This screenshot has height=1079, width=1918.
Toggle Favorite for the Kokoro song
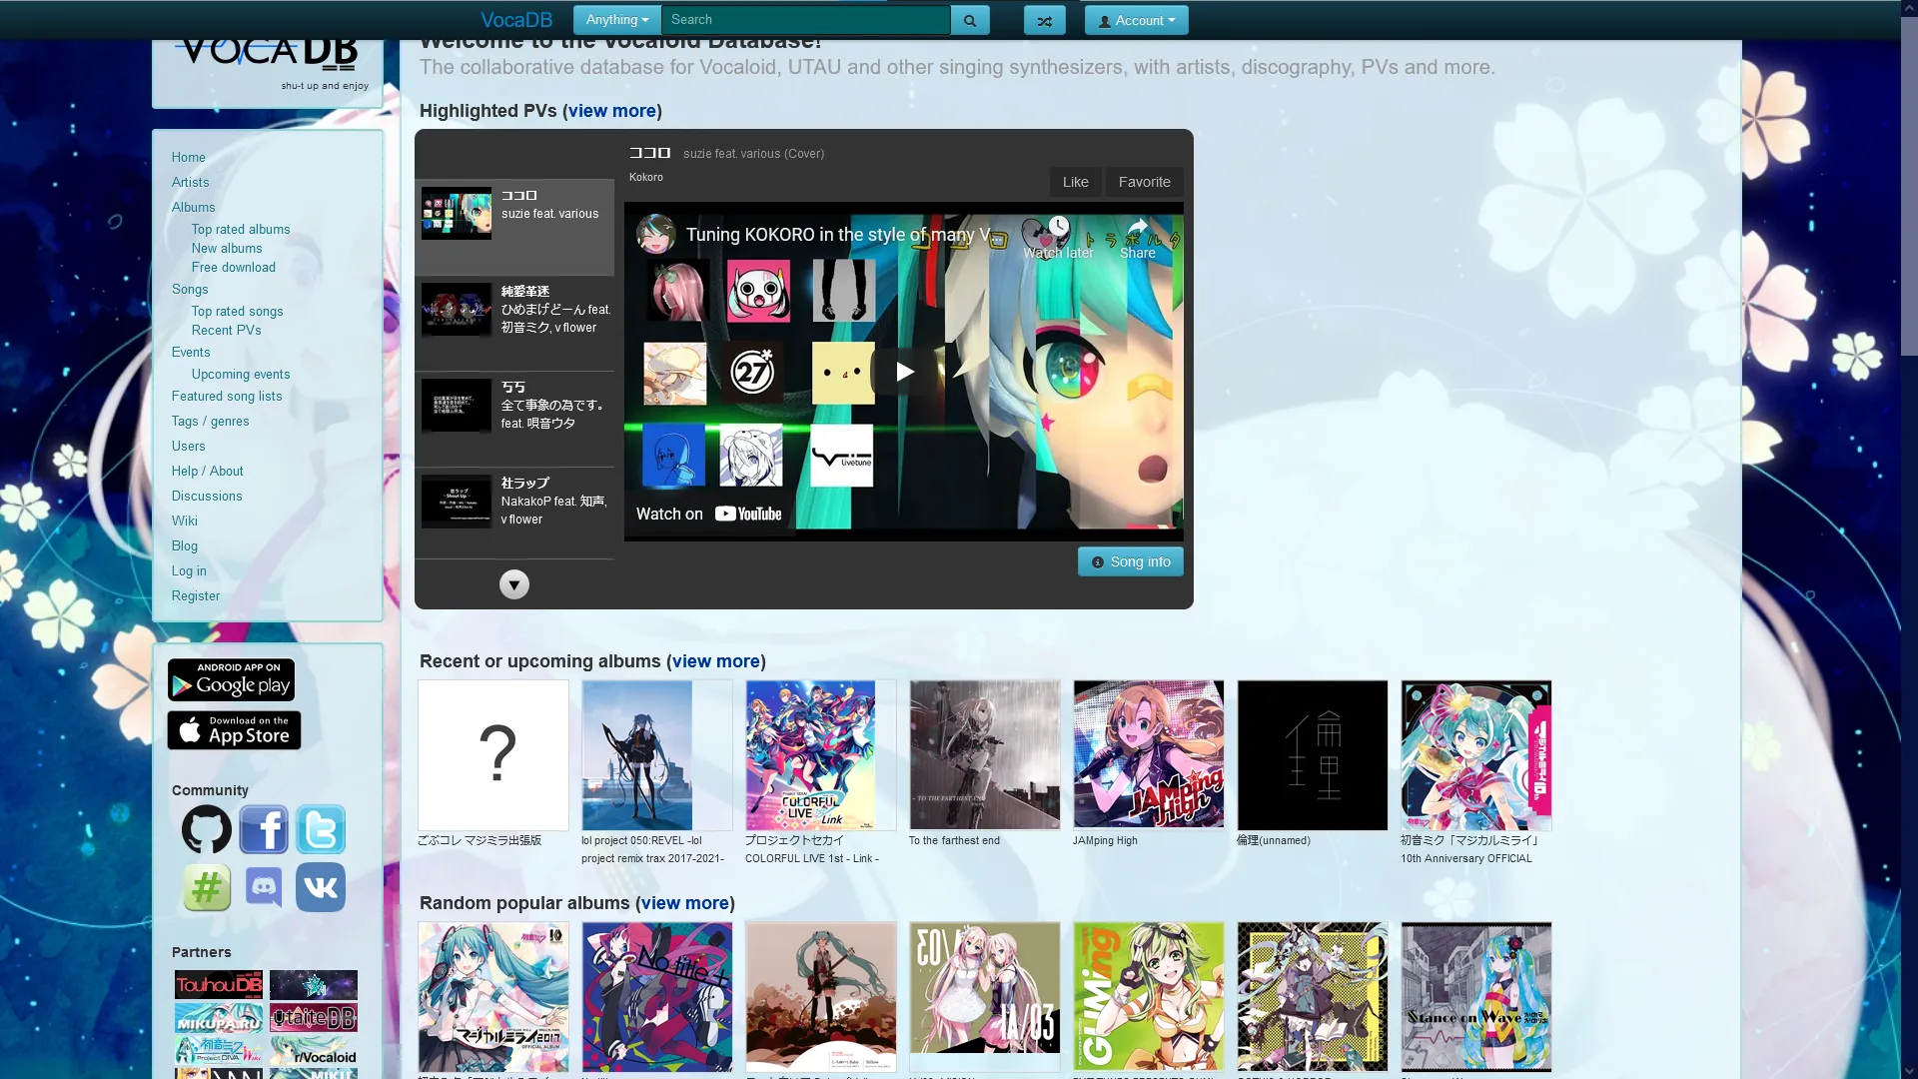point(1144,182)
